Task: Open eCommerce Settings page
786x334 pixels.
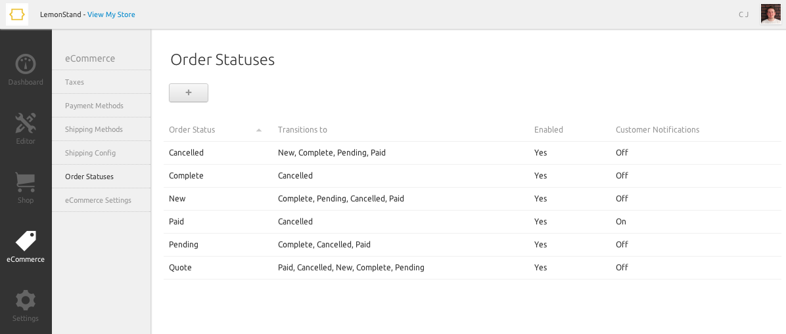Action: pos(98,200)
